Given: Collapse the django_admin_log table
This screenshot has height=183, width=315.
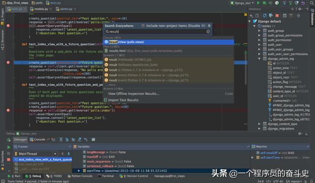Looking at the screenshot, I should coord(259,59).
